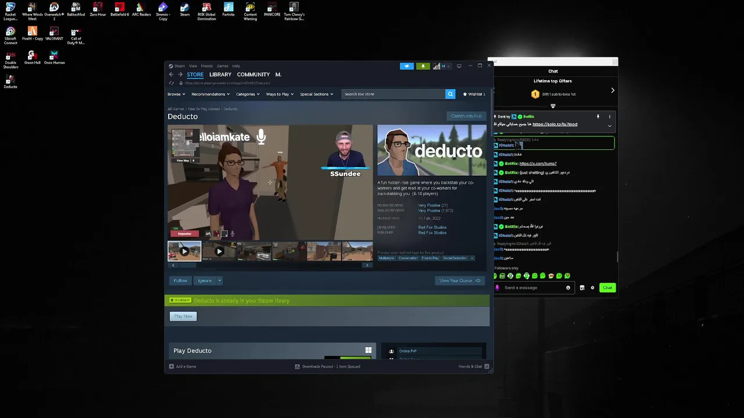This screenshot has height=418, width=744.
Task: Click the Ignore button
Action: pos(205,280)
